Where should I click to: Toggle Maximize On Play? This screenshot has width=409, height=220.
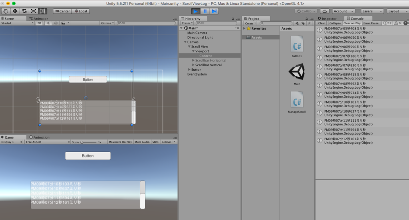coord(120,142)
